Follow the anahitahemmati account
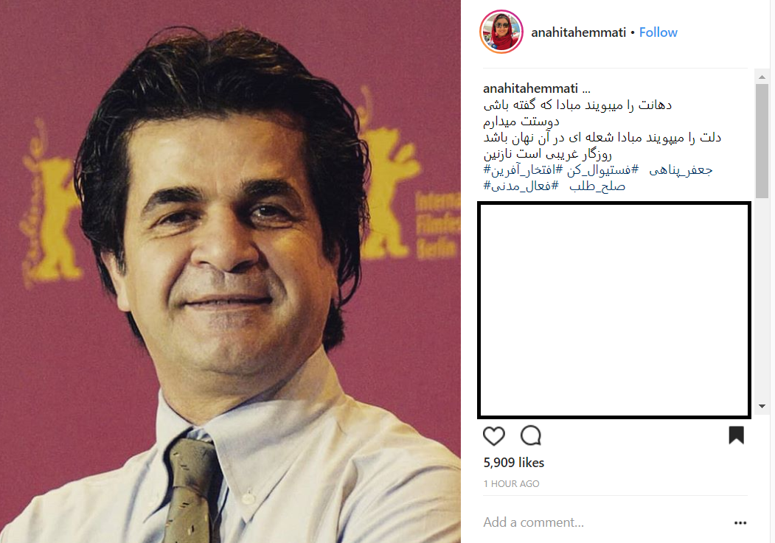 [x=658, y=32]
